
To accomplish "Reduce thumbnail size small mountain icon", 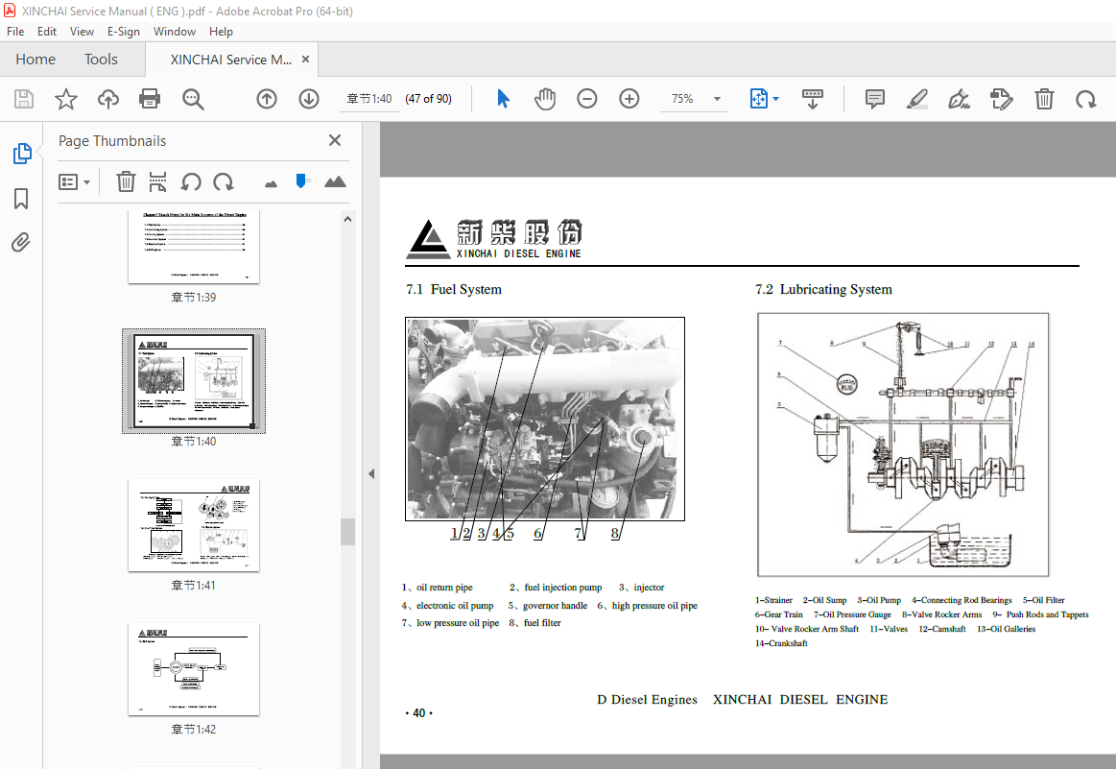I will point(271,184).
